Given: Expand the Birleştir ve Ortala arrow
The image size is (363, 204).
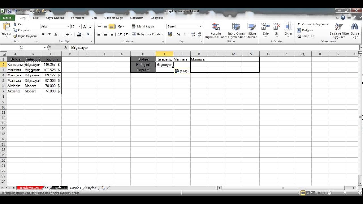Looking at the screenshot, I should point(162,34).
